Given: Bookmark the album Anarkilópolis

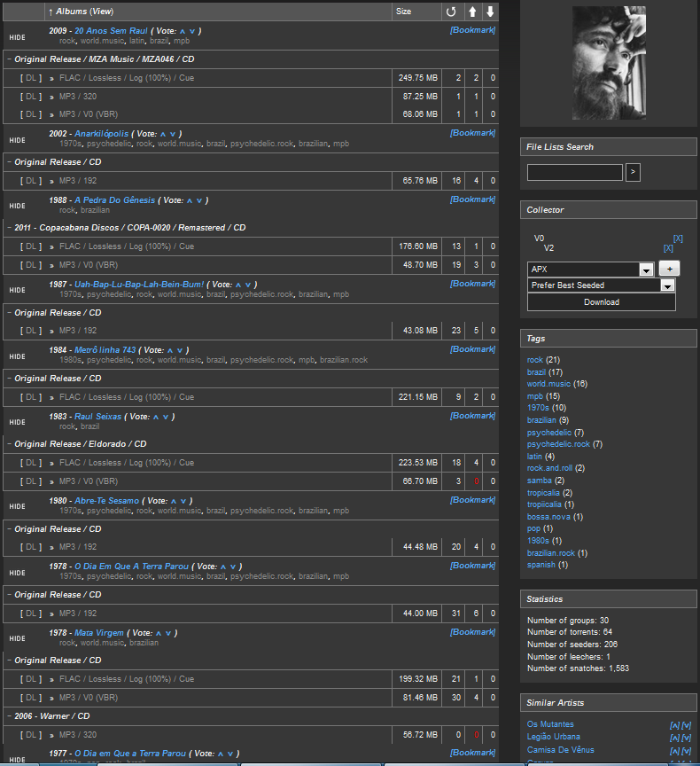Looking at the screenshot, I should tap(472, 133).
